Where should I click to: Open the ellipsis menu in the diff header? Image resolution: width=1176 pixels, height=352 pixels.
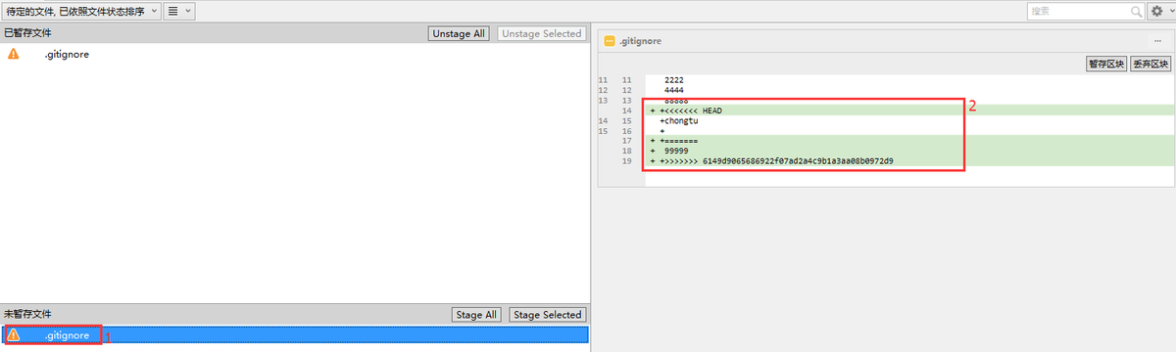[1157, 41]
